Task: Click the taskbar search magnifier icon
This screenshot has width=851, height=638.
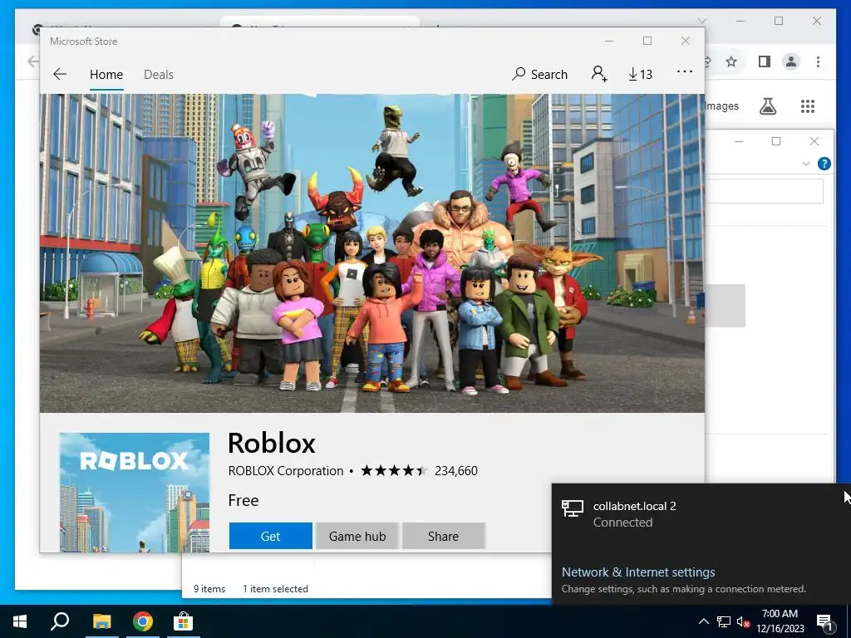Action: [60, 621]
